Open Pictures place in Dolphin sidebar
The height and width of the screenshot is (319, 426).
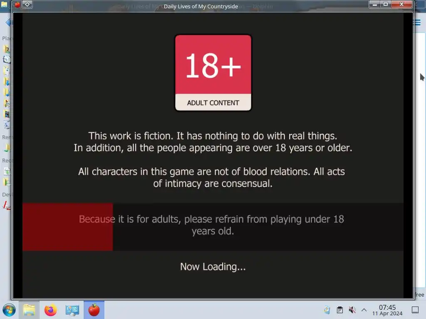point(7,103)
